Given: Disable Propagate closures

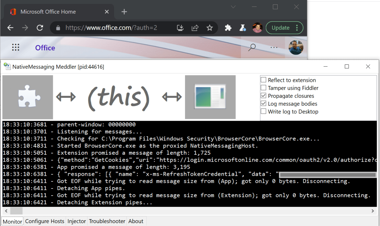Looking at the screenshot, I should (x=263, y=96).
